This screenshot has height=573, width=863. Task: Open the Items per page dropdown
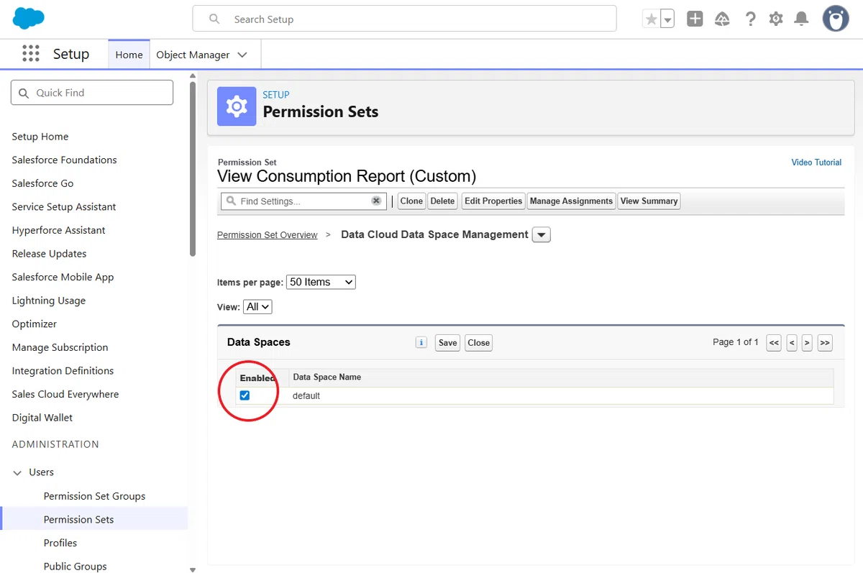tap(321, 282)
